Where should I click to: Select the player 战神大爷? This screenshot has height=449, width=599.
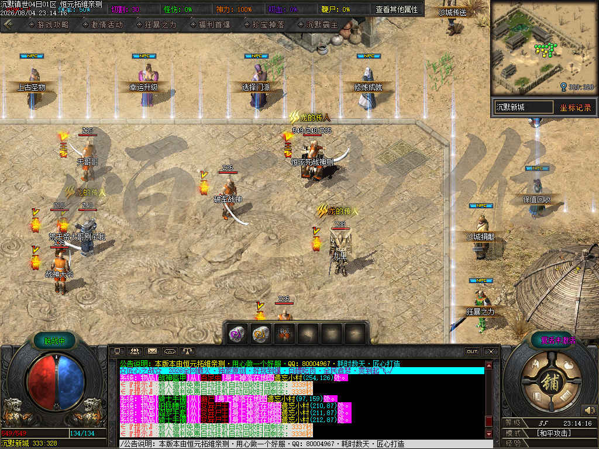click(60, 271)
